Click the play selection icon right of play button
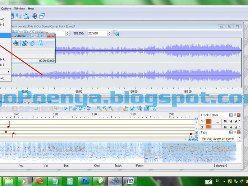The image size is (248, 186). (73, 108)
